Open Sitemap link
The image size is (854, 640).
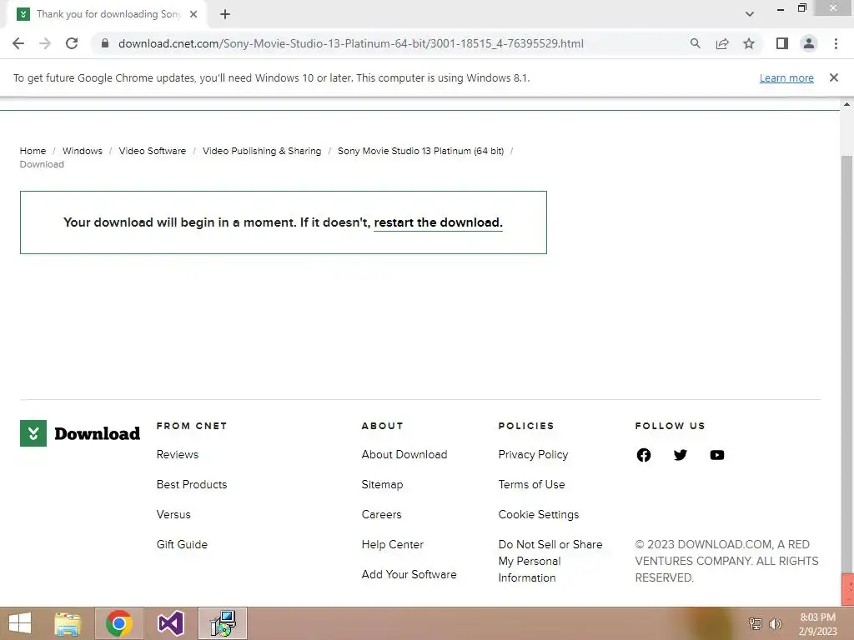[x=382, y=484]
